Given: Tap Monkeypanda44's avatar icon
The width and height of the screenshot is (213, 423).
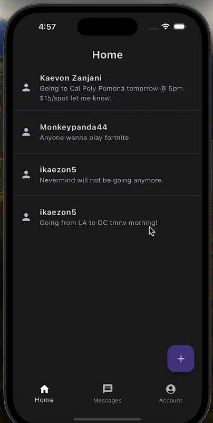Looking at the screenshot, I should [x=26, y=132].
